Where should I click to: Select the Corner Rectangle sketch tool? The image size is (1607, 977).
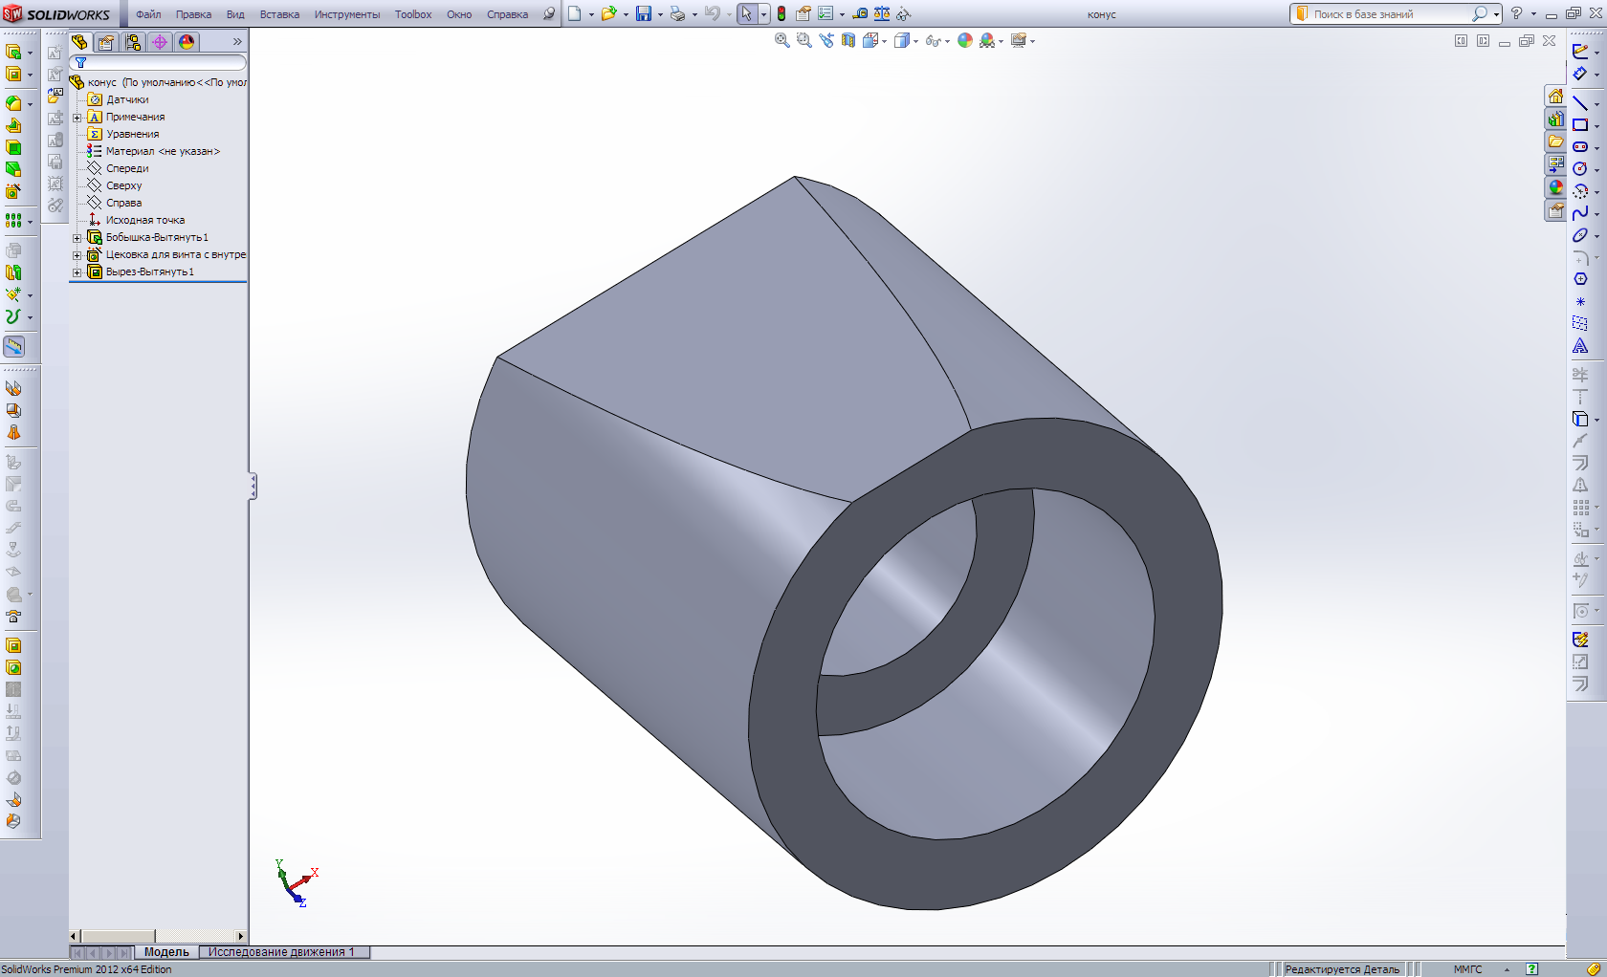1580,125
